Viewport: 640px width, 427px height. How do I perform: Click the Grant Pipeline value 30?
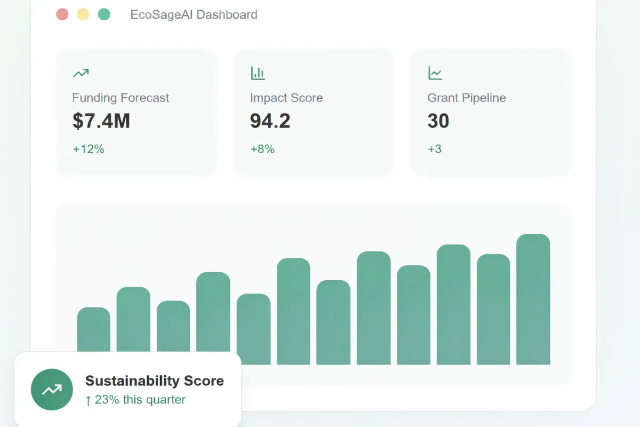(438, 121)
